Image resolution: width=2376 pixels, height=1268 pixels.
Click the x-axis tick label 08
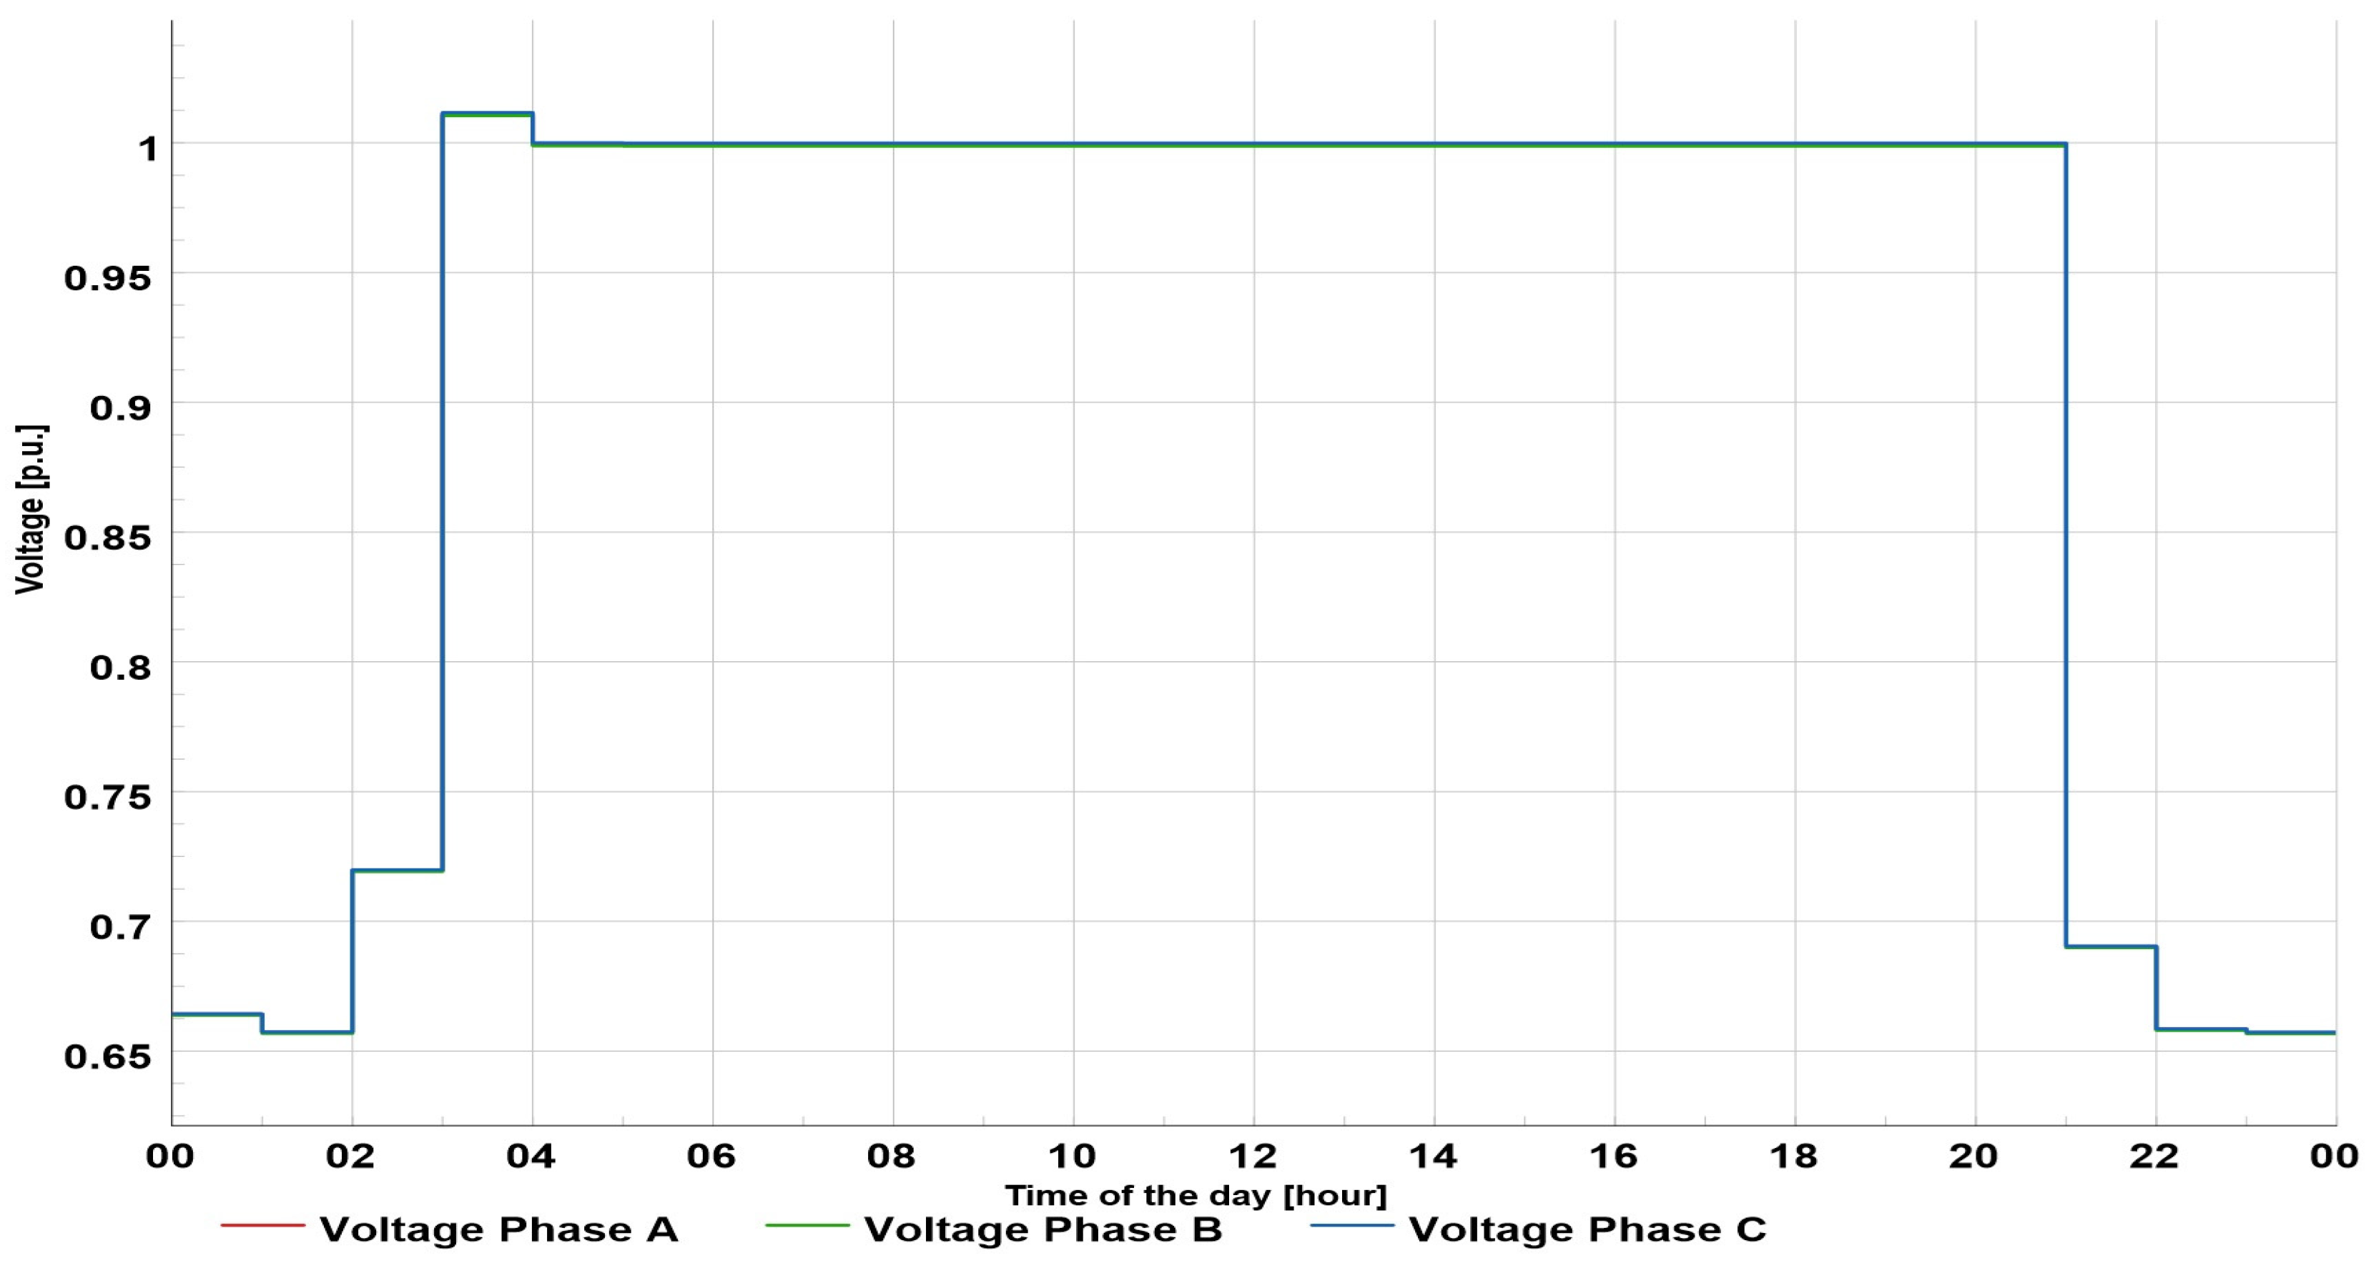(x=892, y=1156)
